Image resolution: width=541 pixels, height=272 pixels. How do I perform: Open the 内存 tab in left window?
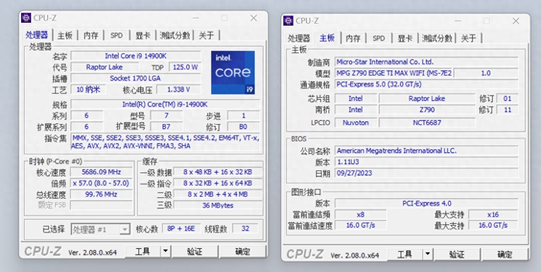tap(91, 36)
